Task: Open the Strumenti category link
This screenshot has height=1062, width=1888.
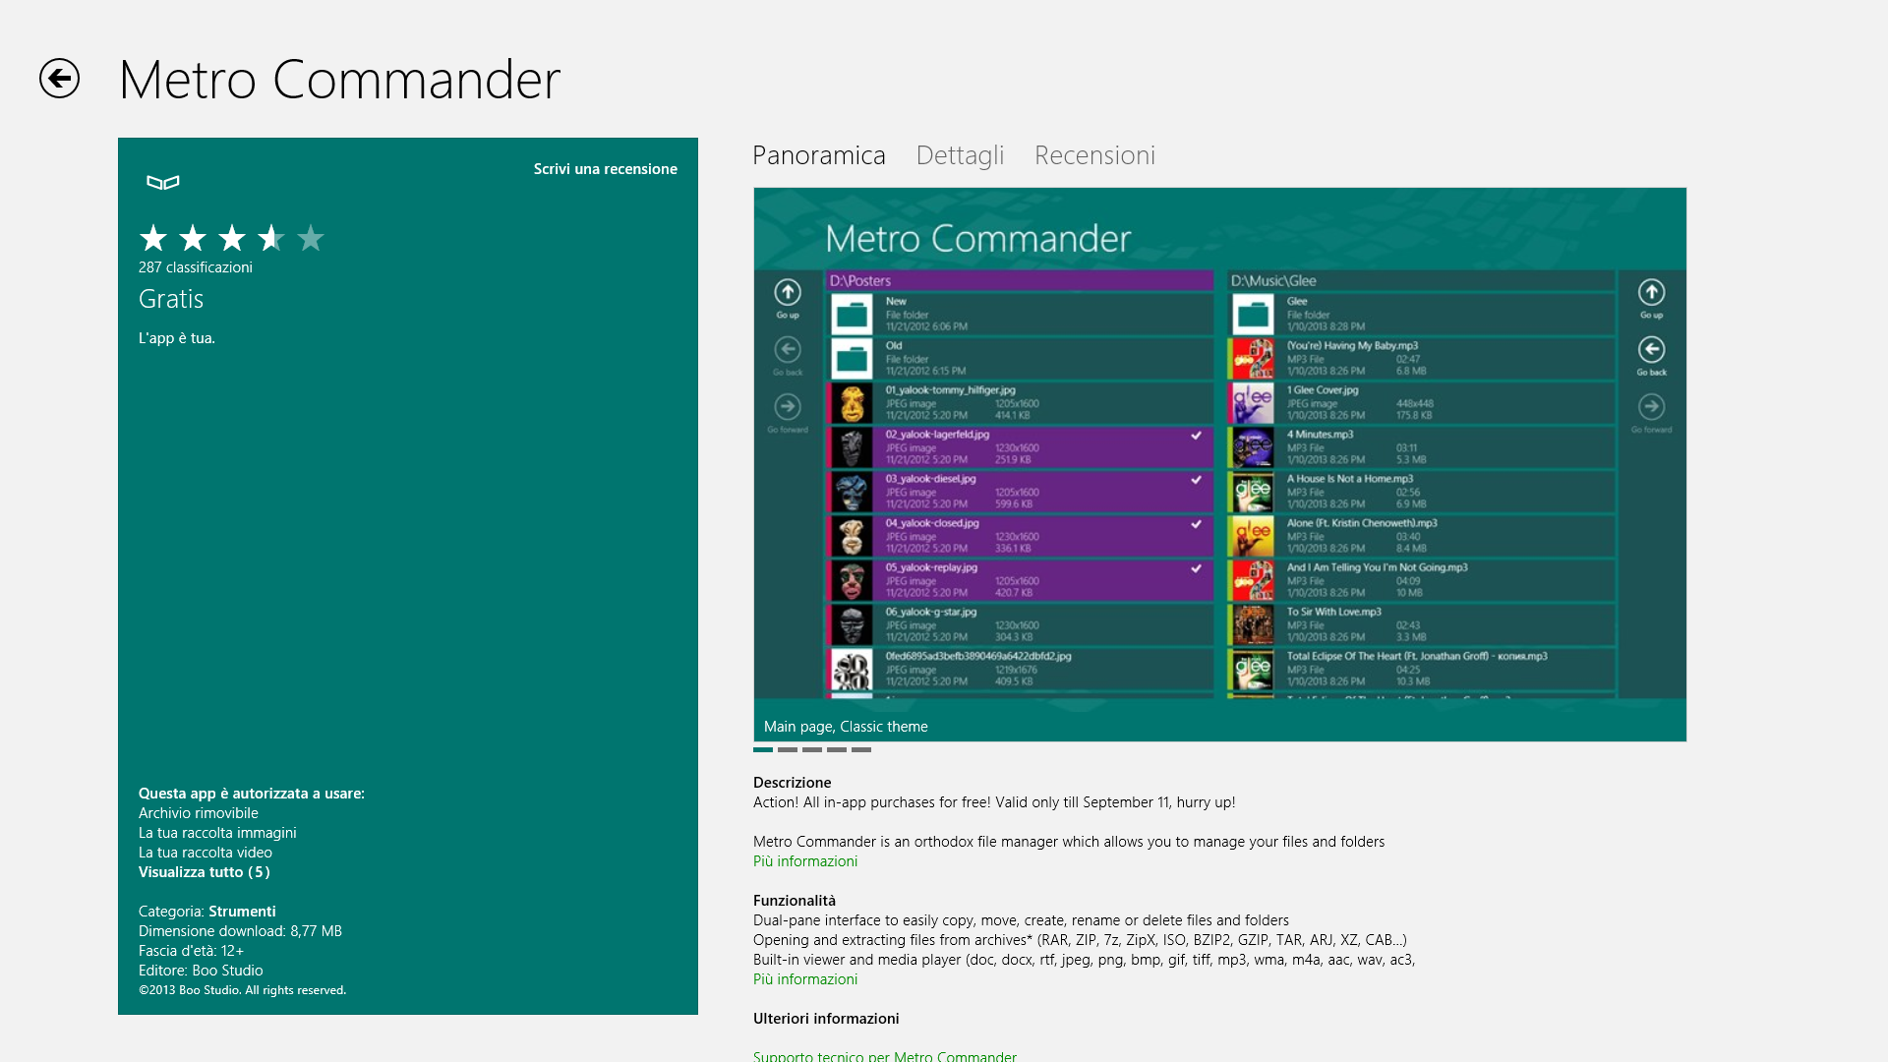Action: (242, 912)
